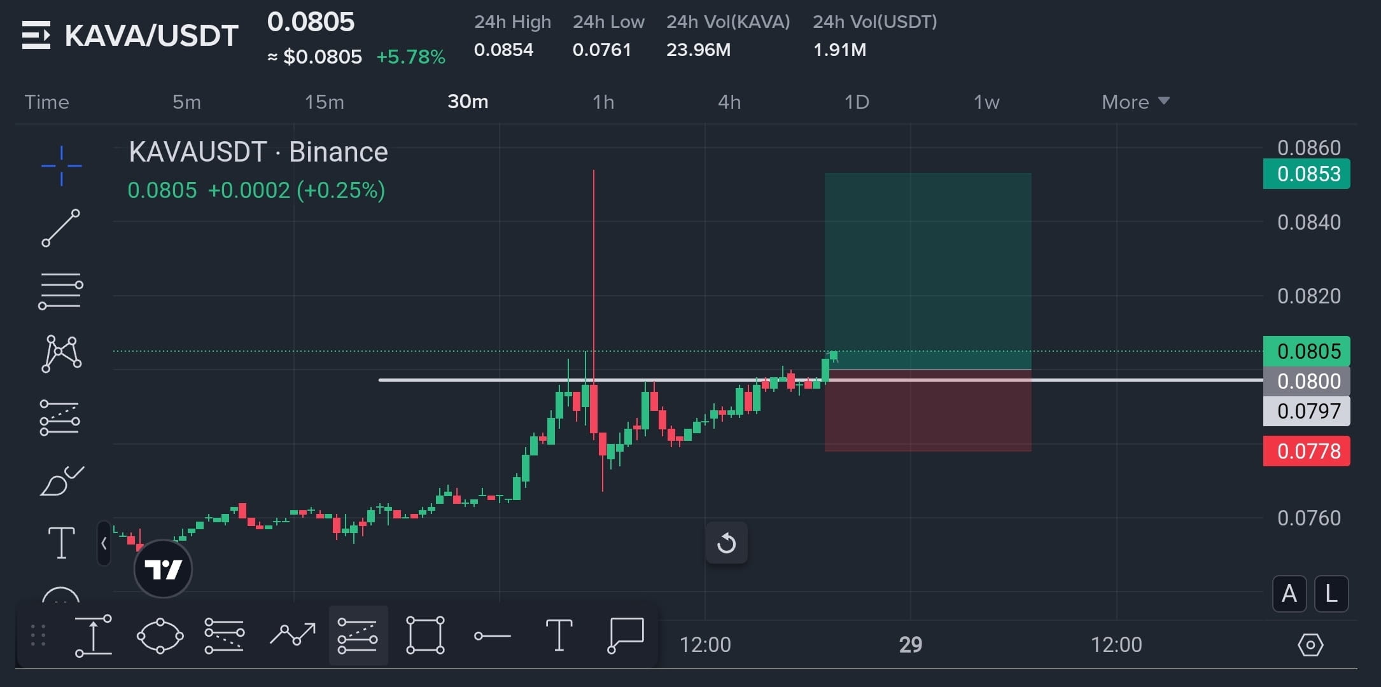Choose the short position tool in the bottom toolbar
Image resolution: width=1381 pixels, height=687 pixels.
[225, 635]
